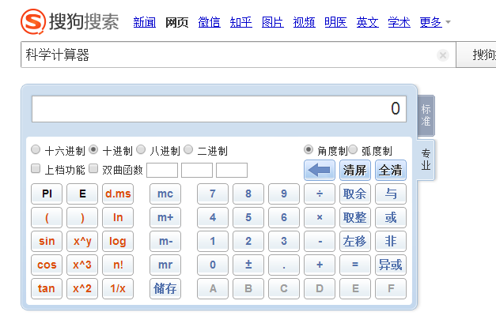496x327 pixels.
Task: Select the 八进制 octal radio button
Action: [141, 149]
